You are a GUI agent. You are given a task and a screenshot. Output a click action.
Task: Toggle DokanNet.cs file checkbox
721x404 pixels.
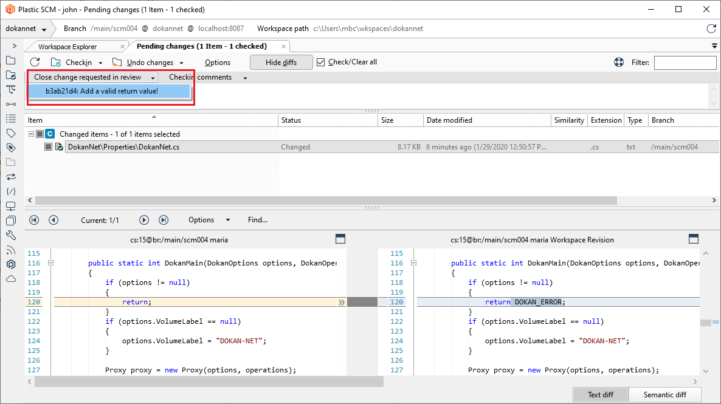(48, 146)
